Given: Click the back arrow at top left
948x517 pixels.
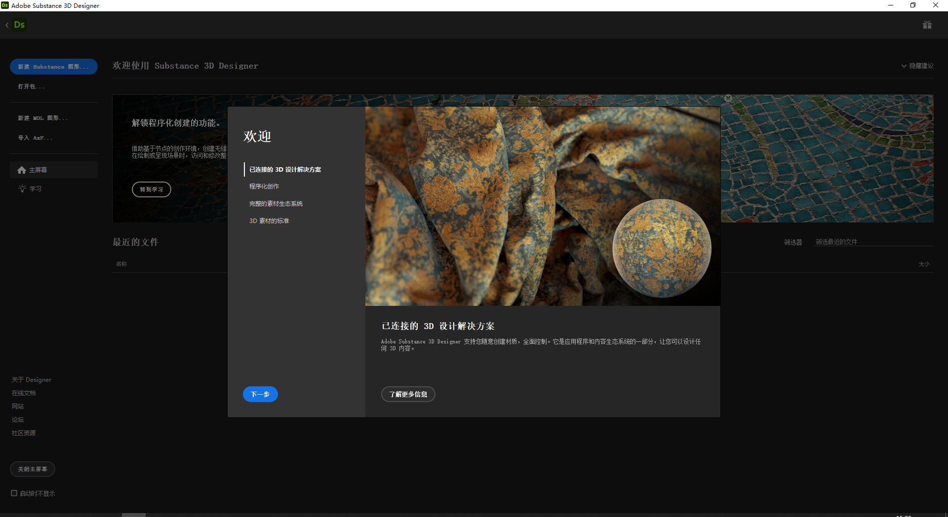Looking at the screenshot, I should [x=7, y=25].
